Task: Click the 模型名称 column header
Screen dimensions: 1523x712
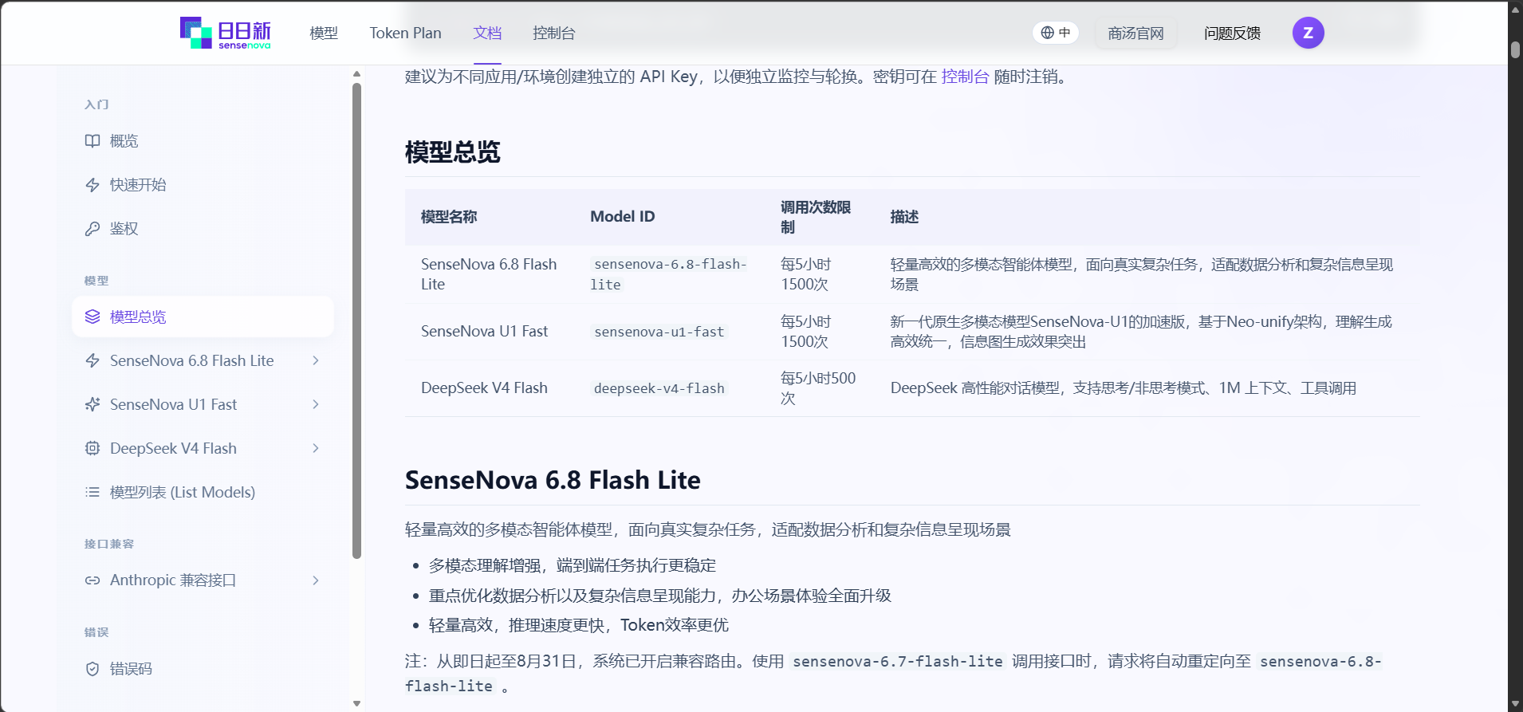Action: [449, 217]
